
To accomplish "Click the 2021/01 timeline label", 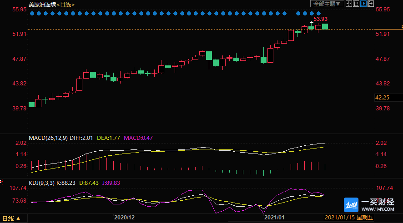I will [x=274, y=218].
